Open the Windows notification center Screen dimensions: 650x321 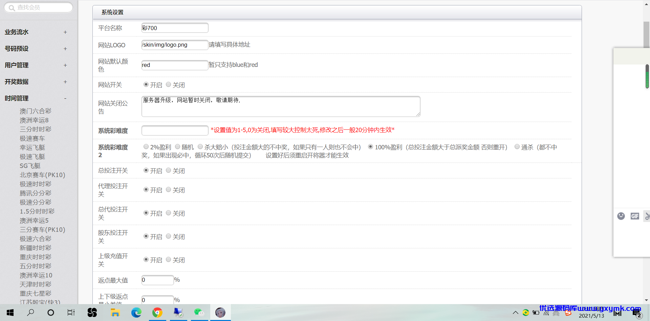tap(637, 313)
